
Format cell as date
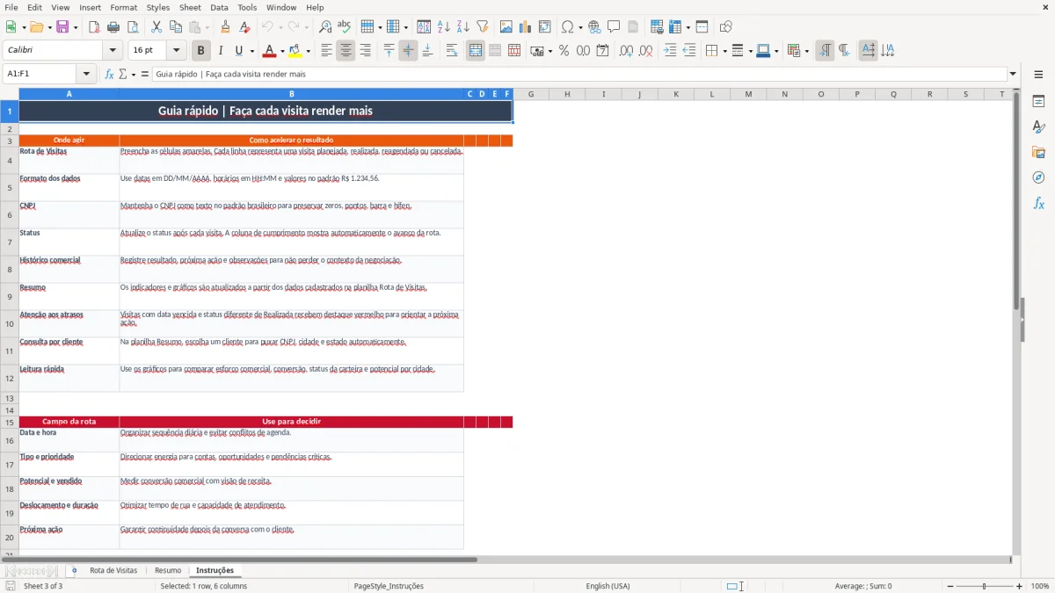(602, 51)
